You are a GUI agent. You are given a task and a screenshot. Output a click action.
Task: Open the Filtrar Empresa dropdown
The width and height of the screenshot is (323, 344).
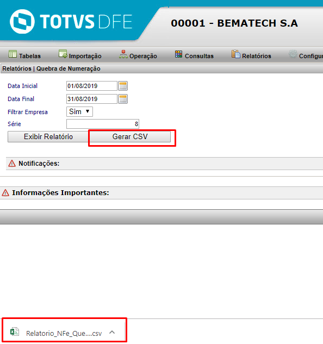79,111
